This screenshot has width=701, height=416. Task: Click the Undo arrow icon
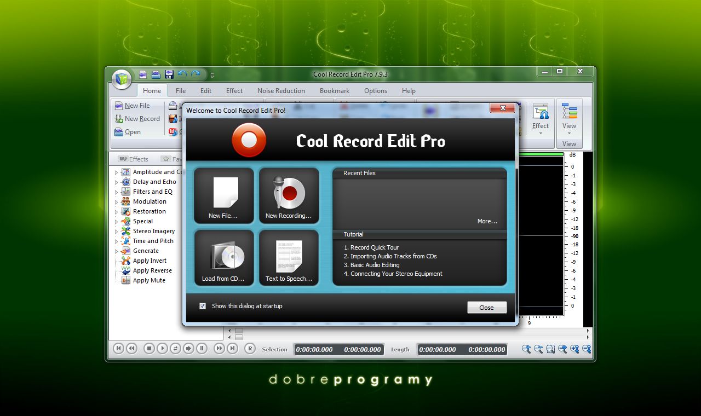[182, 74]
